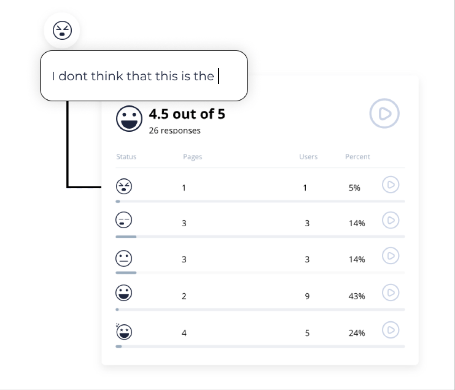Image resolution: width=455 pixels, height=390 pixels.
Task: Click inside the "I dont think" comment field
Action: 144,76
